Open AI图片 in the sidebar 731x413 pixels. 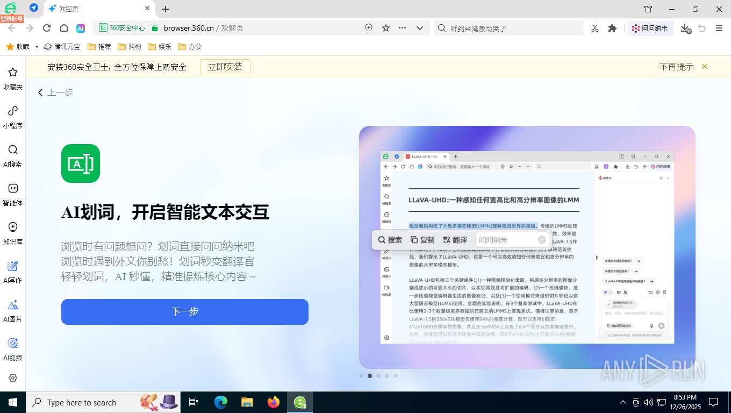(x=13, y=311)
